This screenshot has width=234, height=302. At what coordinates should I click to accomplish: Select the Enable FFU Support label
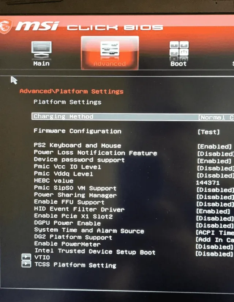point(69,202)
